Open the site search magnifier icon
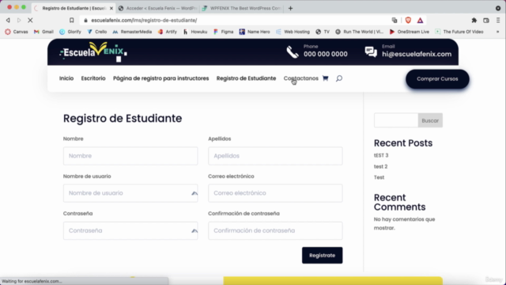 tap(339, 78)
